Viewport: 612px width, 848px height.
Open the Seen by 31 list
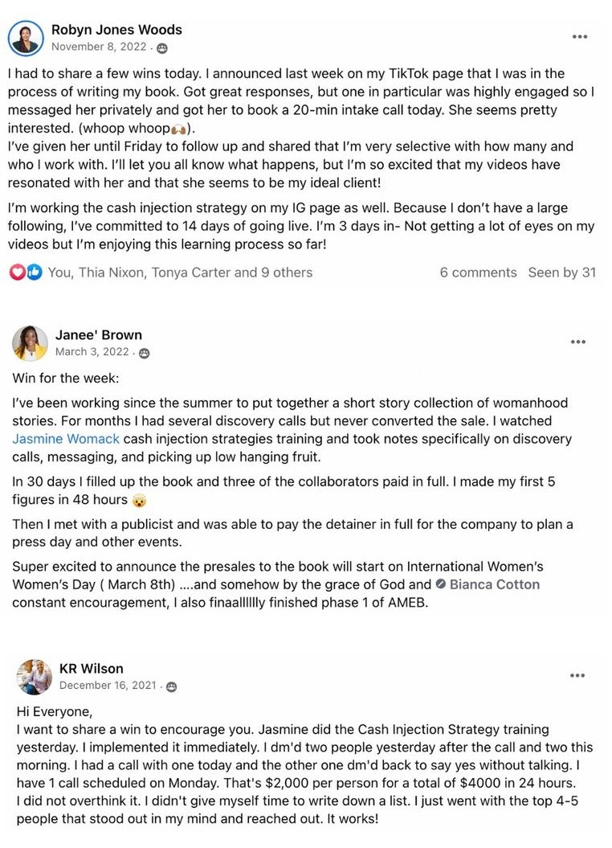(561, 272)
